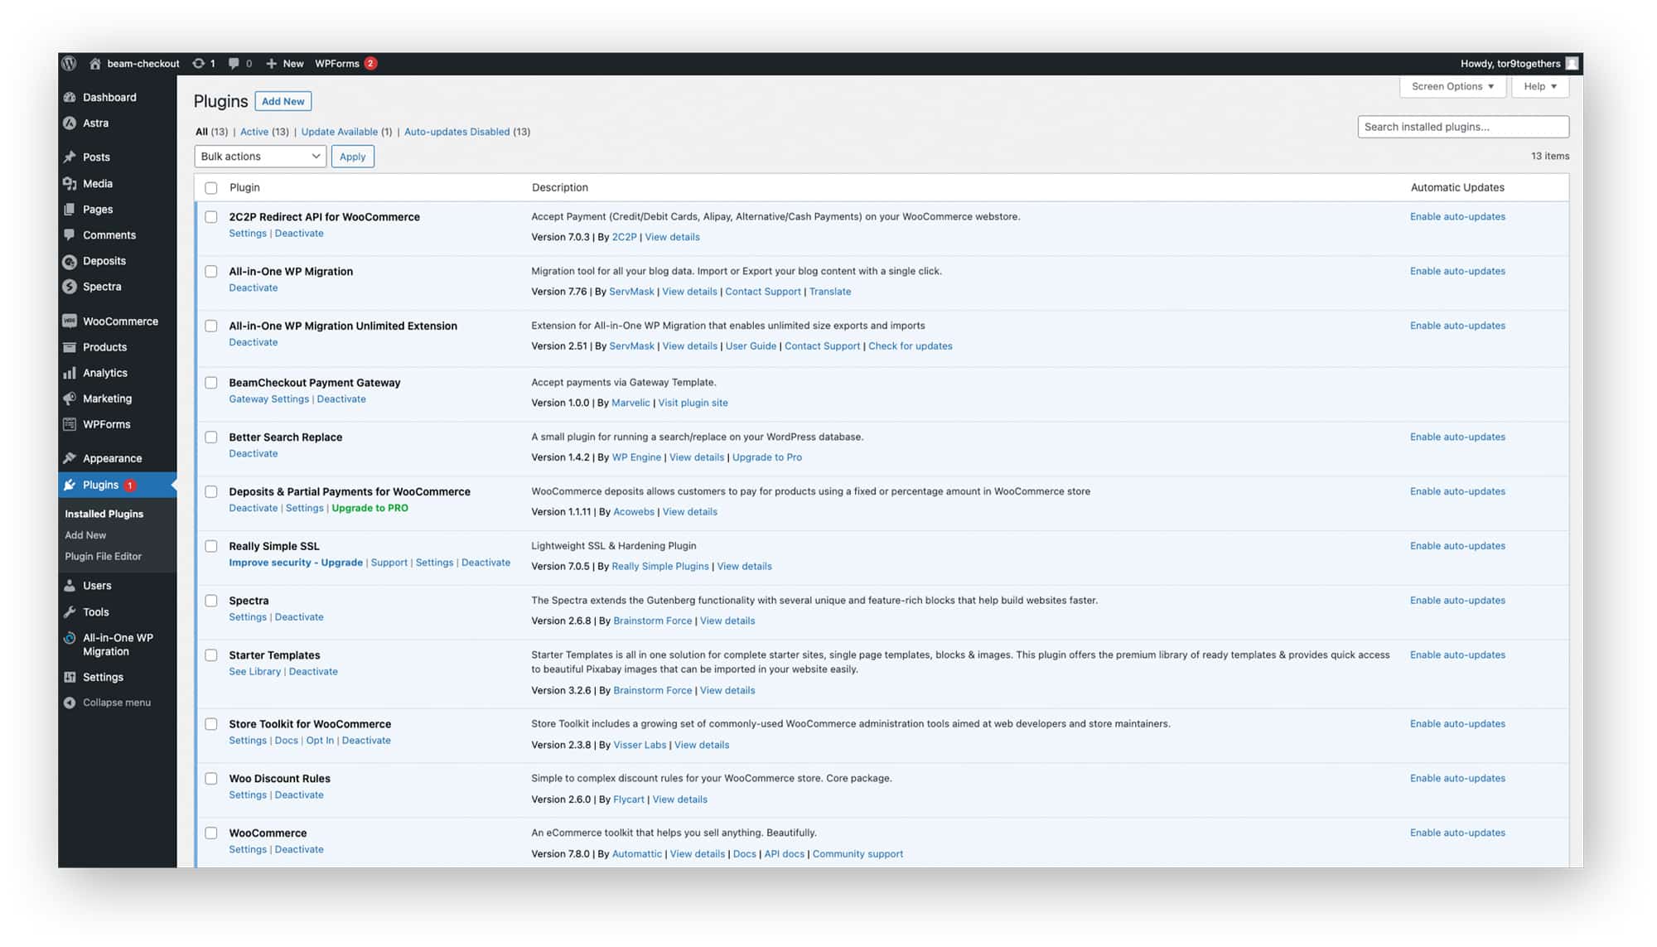Click the Tools wrench icon
1657x947 pixels.
tap(70, 611)
